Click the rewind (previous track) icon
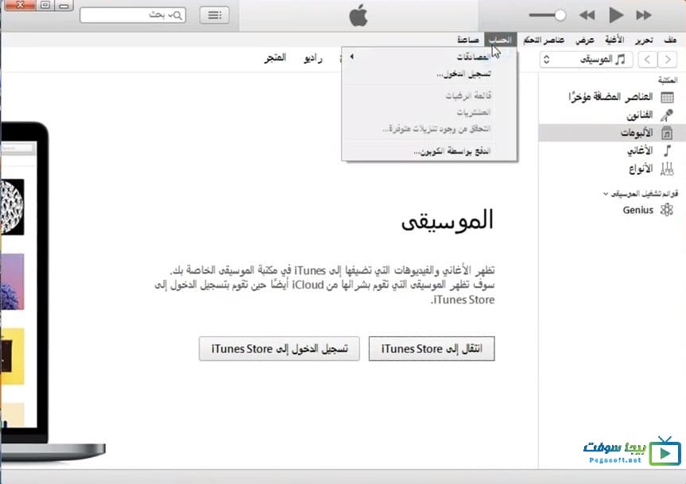The width and height of the screenshot is (686, 484). click(x=587, y=15)
